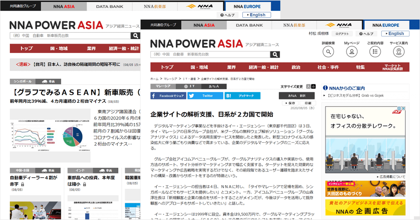
Task: Click the 印刷 print button
Action: point(307,103)
